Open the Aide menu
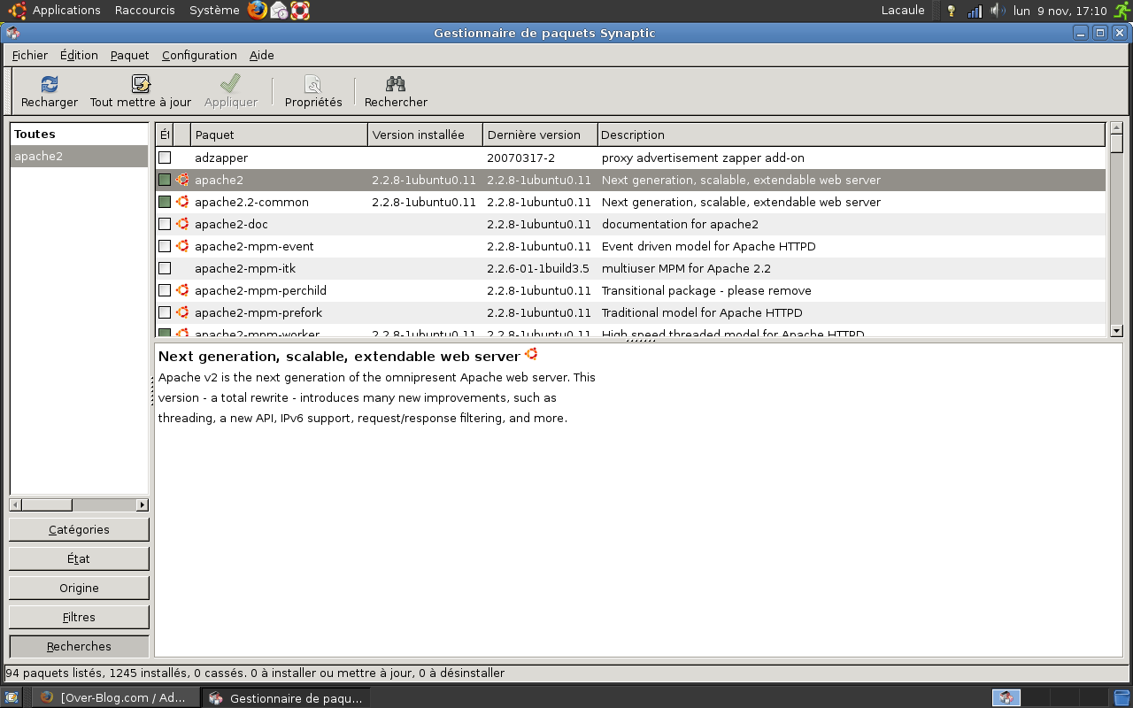This screenshot has width=1133, height=708. click(262, 55)
